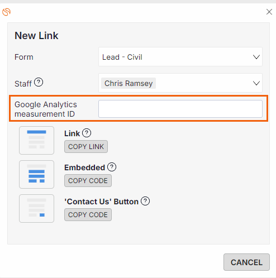Select the 'Contact Us' Button thumbnail
This screenshot has height=278, width=276.
36,208
